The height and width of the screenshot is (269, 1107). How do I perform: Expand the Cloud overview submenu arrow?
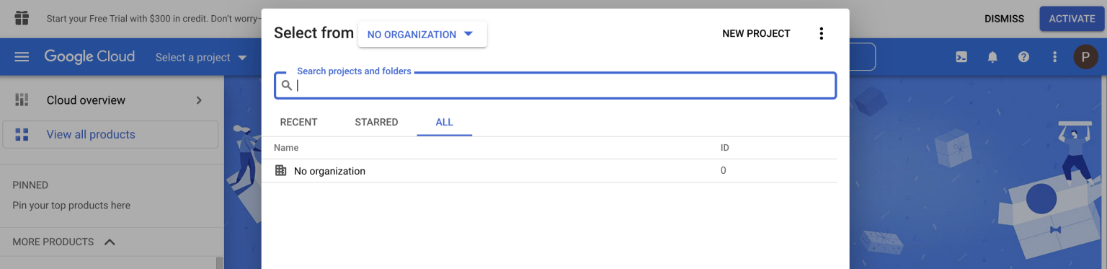(199, 100)
